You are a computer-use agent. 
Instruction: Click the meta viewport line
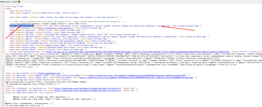tap(44, 13)
